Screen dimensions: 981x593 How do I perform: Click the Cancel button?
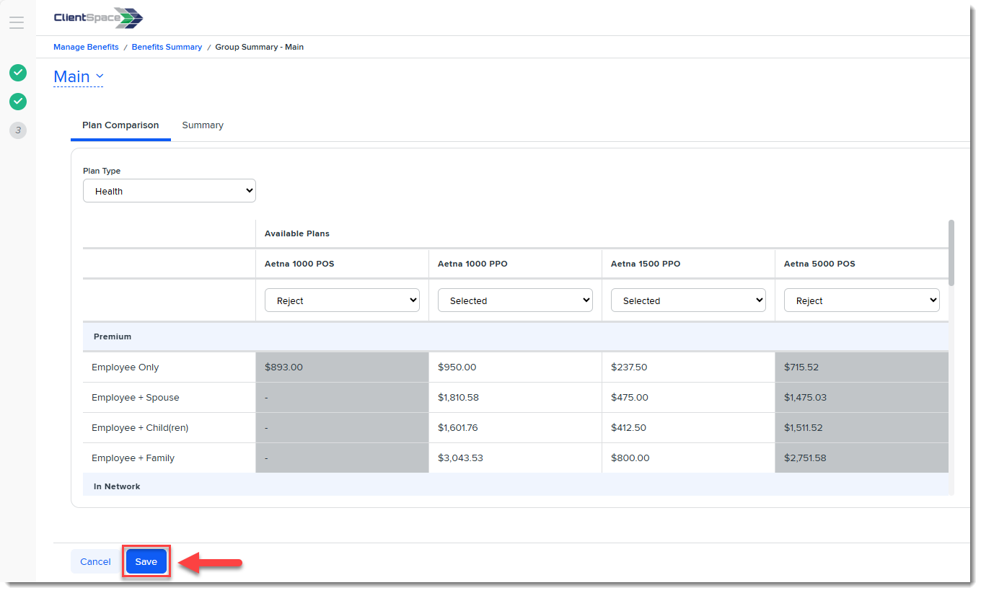pyautogui.click(x=95, y=561)
